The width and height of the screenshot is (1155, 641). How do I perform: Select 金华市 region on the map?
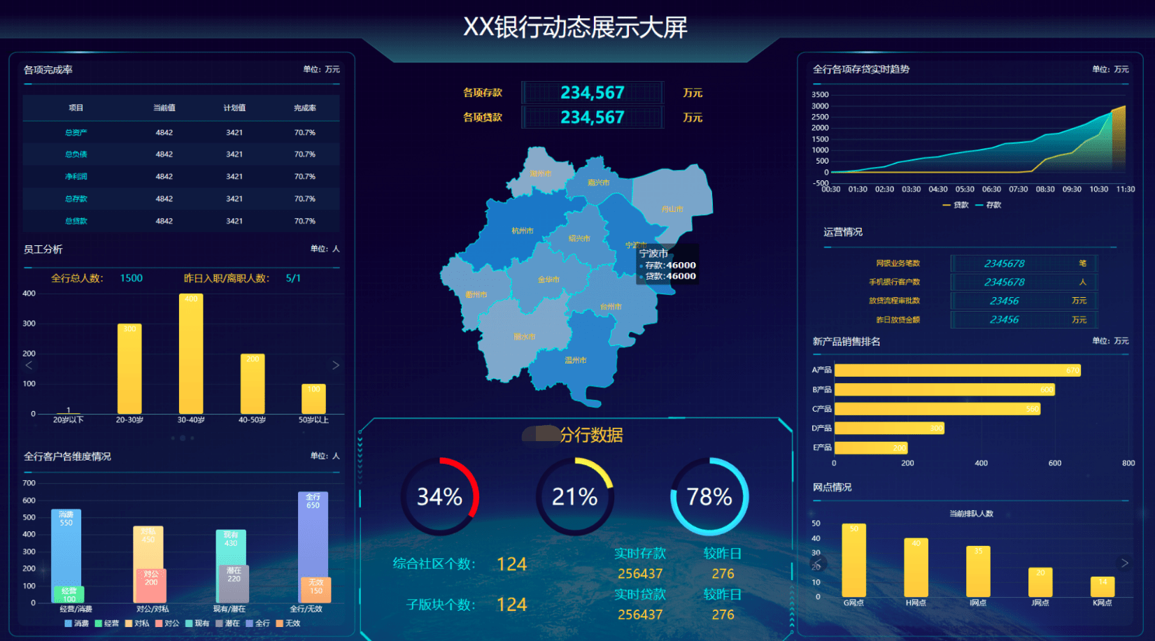[548, 280]
